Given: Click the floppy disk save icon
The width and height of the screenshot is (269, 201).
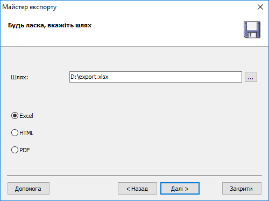Looking at the screenshot, I should pyautogui.click(x=252, y=29).
